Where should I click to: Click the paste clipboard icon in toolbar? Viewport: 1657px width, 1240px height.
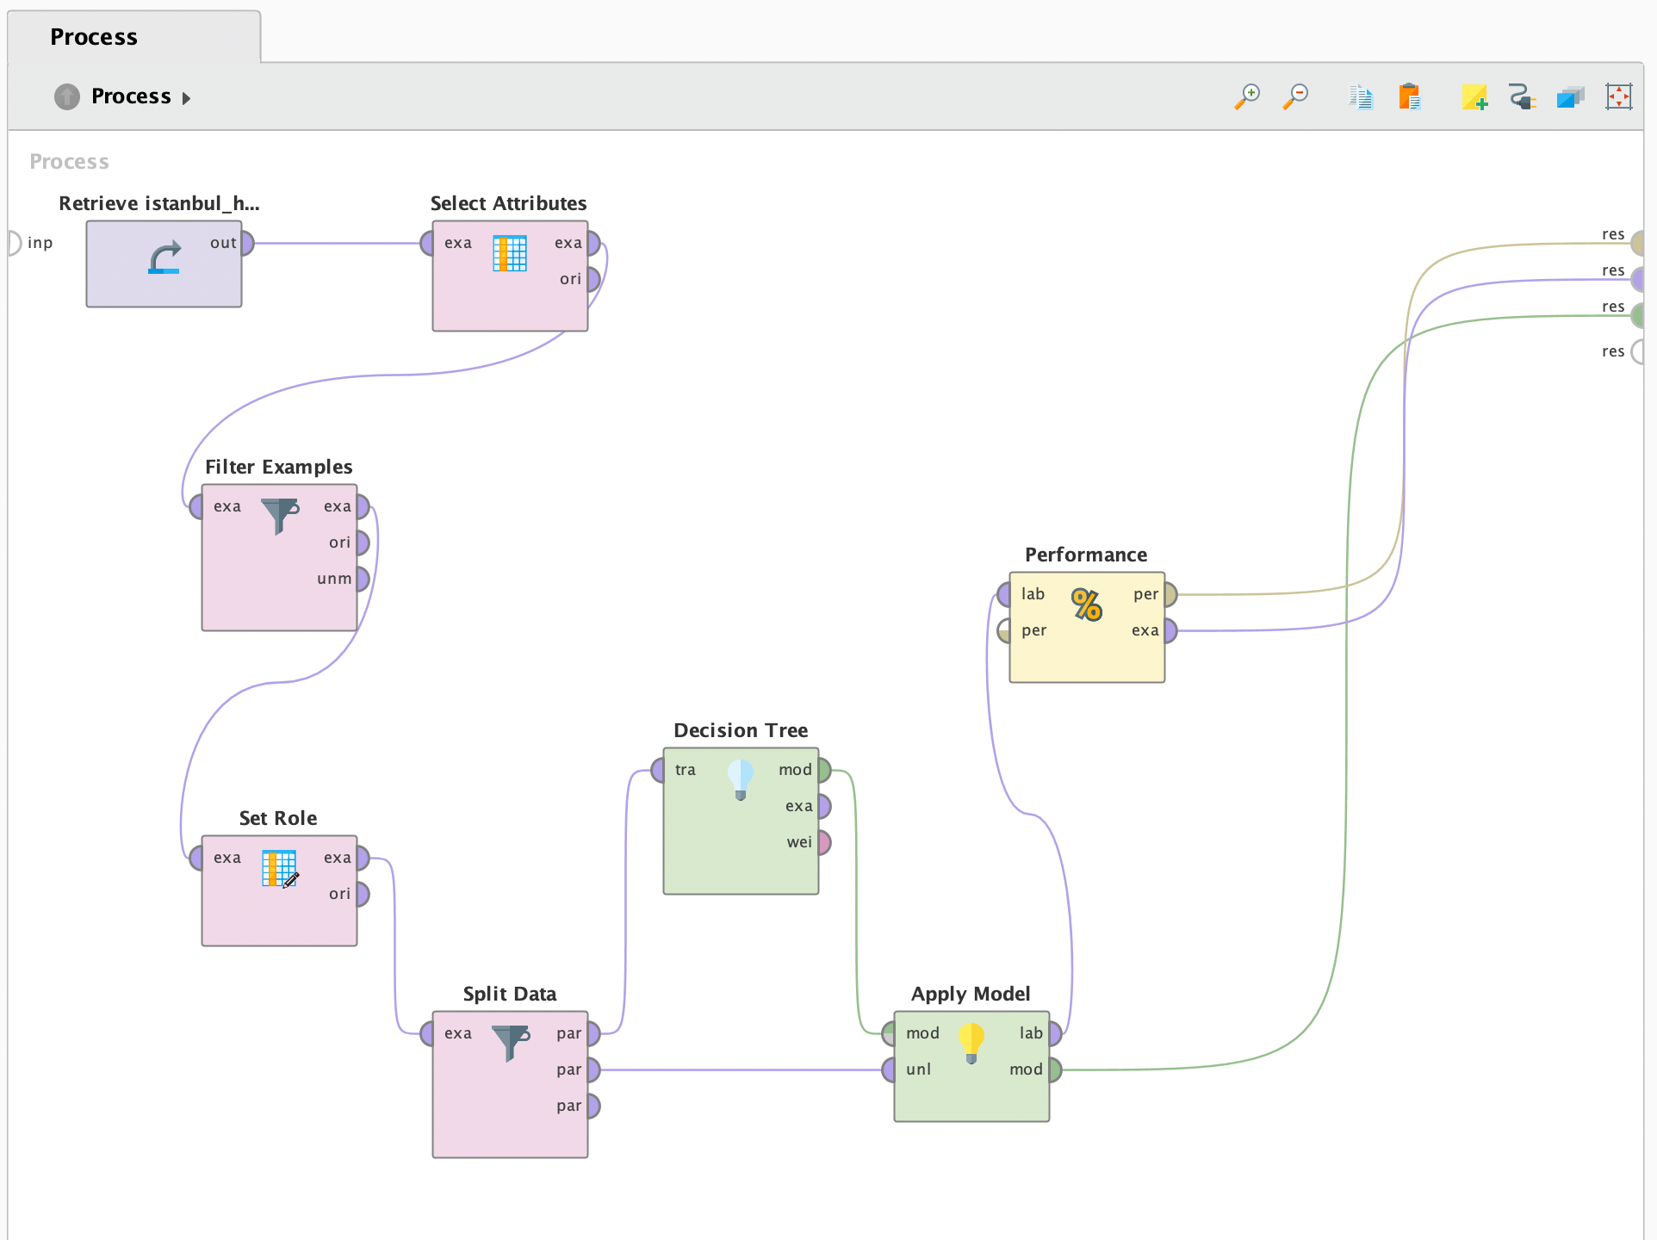coord(1409,96)
